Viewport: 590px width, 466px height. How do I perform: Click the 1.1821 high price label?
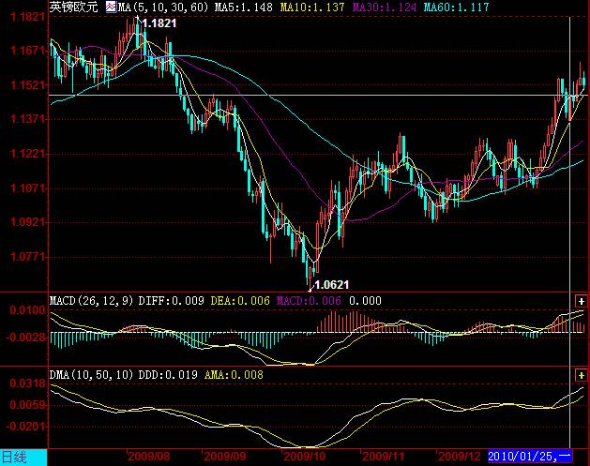pos(159,23)
